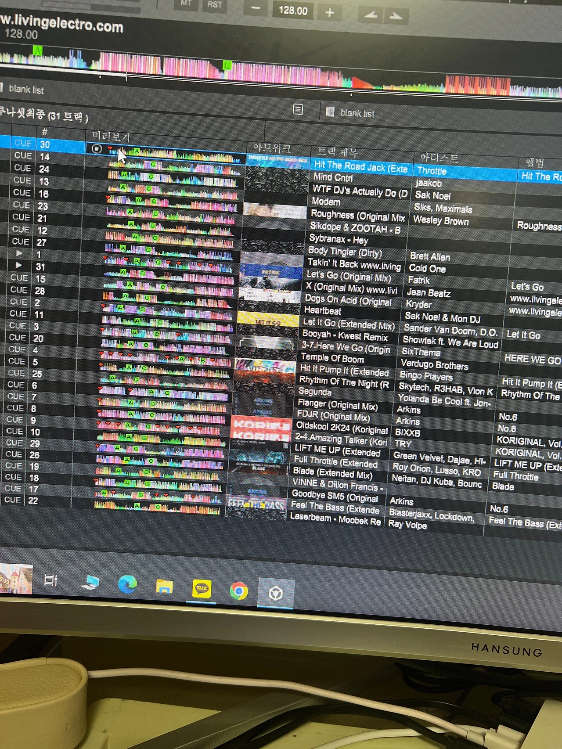Click the CUE label for track 24
Screen dimensions: 562x749
tap(22, 168)
